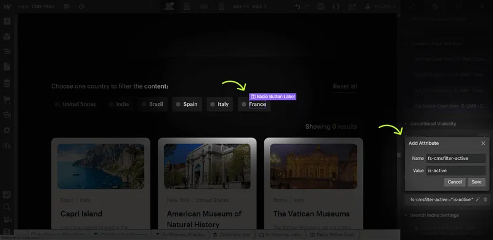Open the Ecommerce cart panel
Screen dimensions: 493x240
tap(7, 100)
